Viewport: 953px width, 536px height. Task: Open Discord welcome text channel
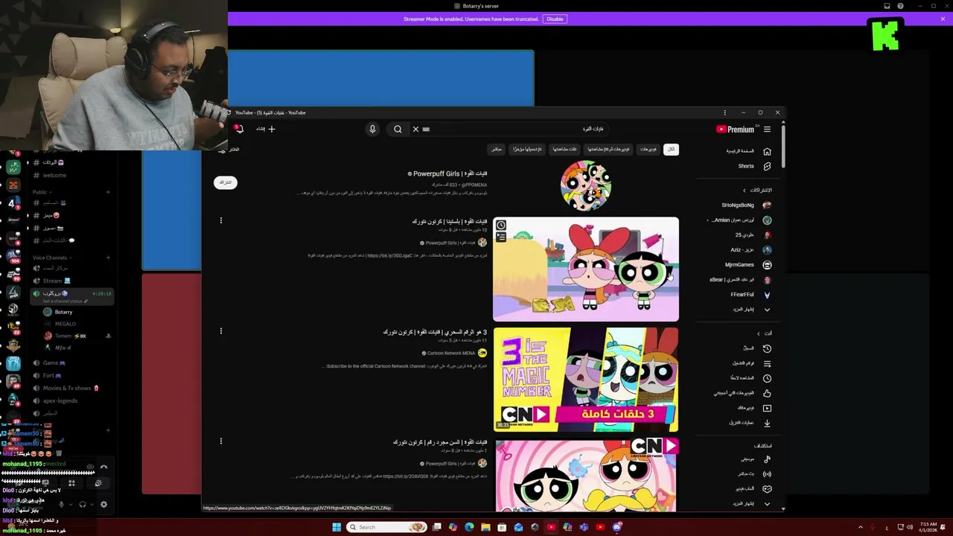click(x=54, y=175)
